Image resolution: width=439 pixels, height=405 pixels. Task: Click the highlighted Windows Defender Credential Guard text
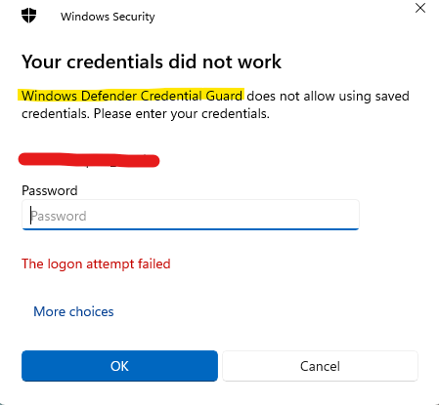(132, 96)
